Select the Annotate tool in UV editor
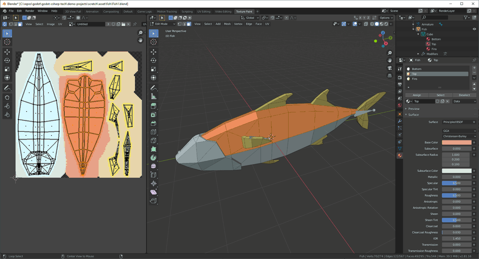Viewport: 479px width, 259px height. 7,88
